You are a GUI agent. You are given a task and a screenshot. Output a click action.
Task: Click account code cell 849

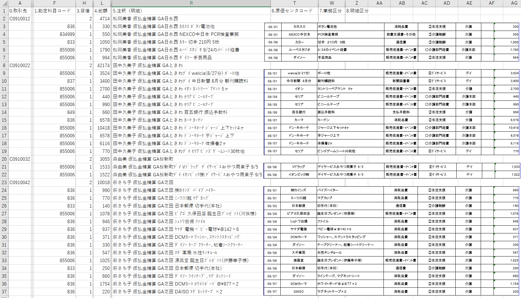54,112
